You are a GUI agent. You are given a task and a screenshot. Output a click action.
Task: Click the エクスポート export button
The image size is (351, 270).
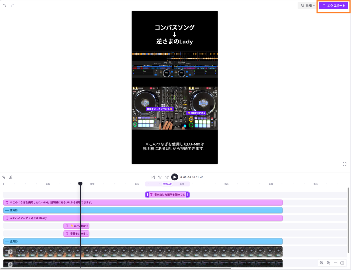tap(333, 6)
